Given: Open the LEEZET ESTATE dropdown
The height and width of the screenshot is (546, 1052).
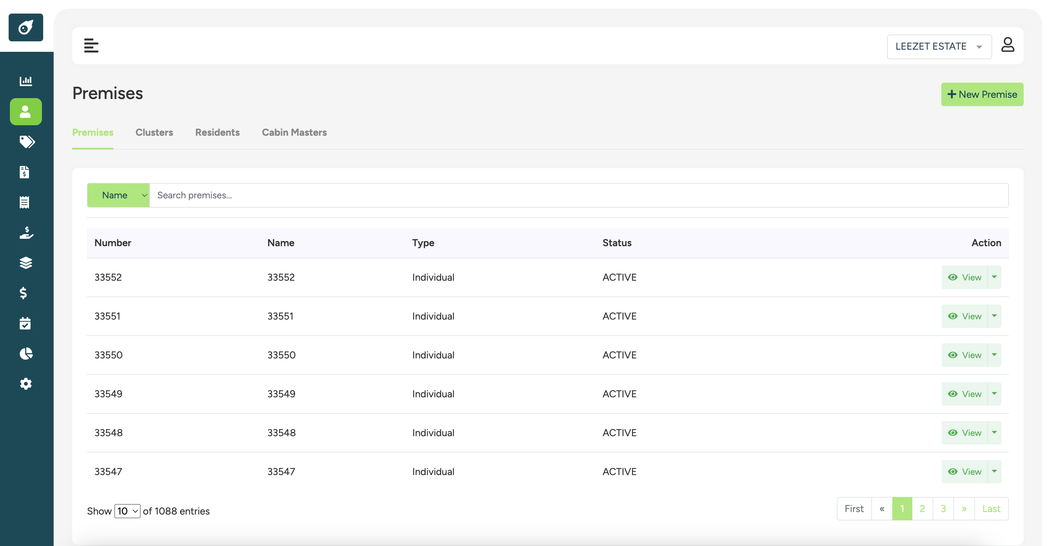Looking at the screenshot, I should (x=939, y=47).
